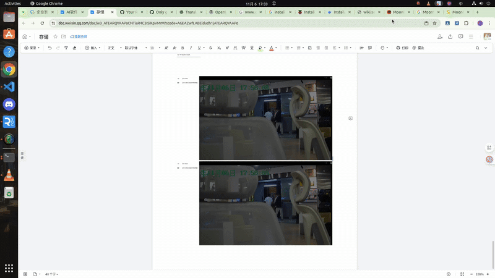Click the undo arrow in the toolbar
Screen dimensions: 495x278
[x=49, y=48]
